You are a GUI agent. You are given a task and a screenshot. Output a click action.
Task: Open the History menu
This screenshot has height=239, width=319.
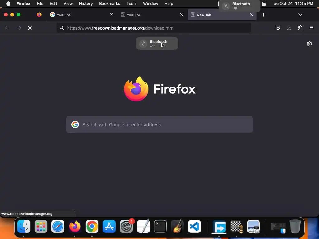86,4
